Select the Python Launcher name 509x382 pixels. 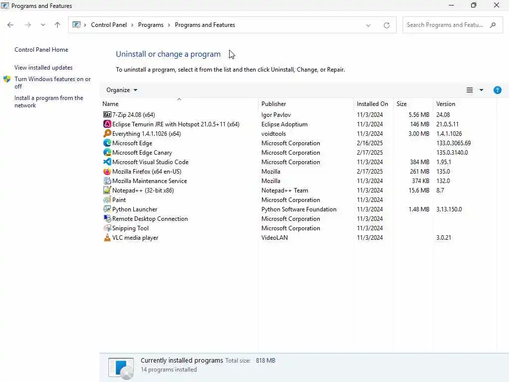coord(135,209)
